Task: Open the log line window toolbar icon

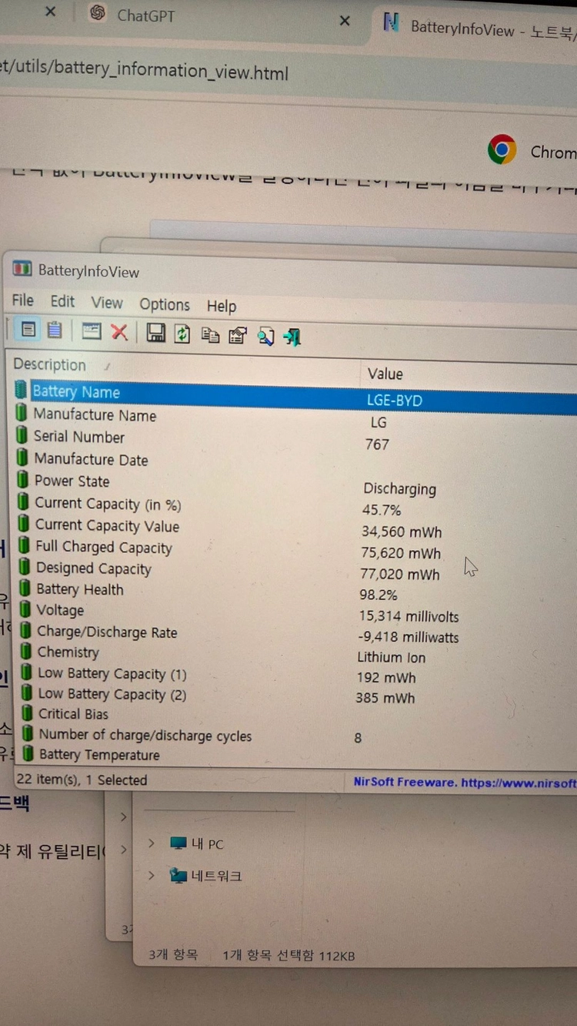Action: [x=92, y=331]
